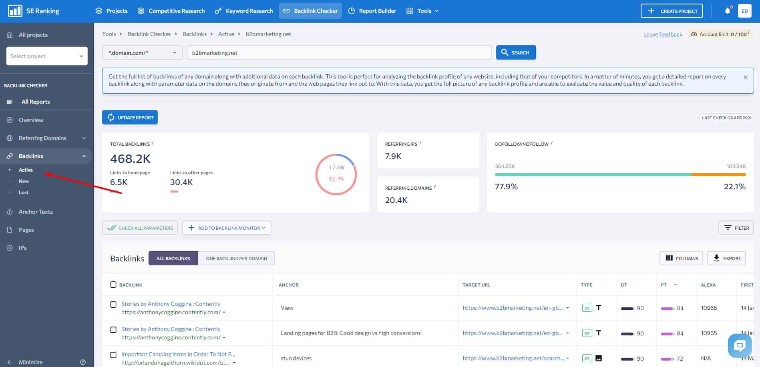Click the Account limit info icon
Screen dimensions: 760x367
click(x=748, y=33)
